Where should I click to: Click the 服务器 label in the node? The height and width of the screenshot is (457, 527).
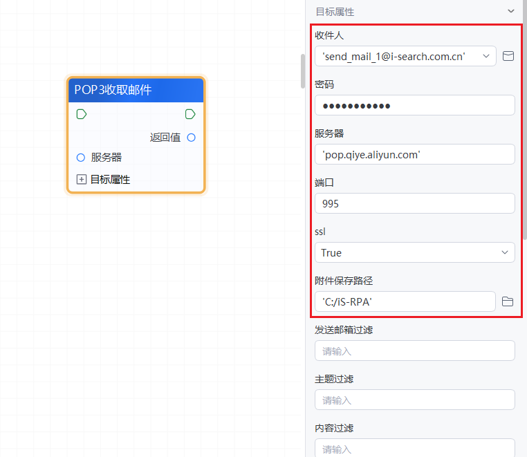[x=107, y=158]
